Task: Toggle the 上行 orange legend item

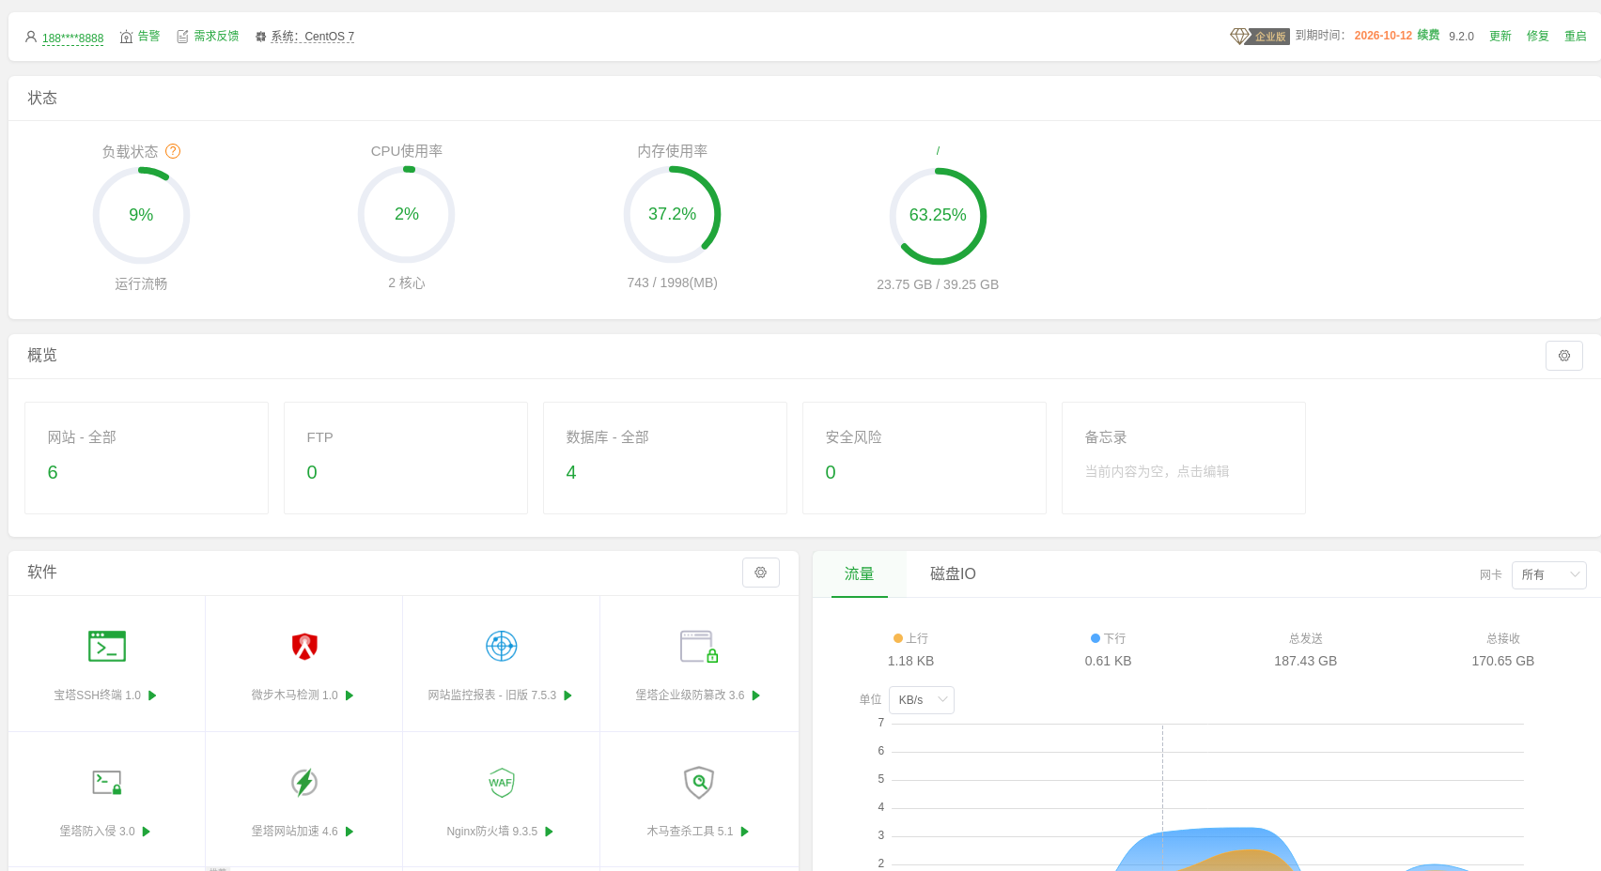Action: click(910, 638)
